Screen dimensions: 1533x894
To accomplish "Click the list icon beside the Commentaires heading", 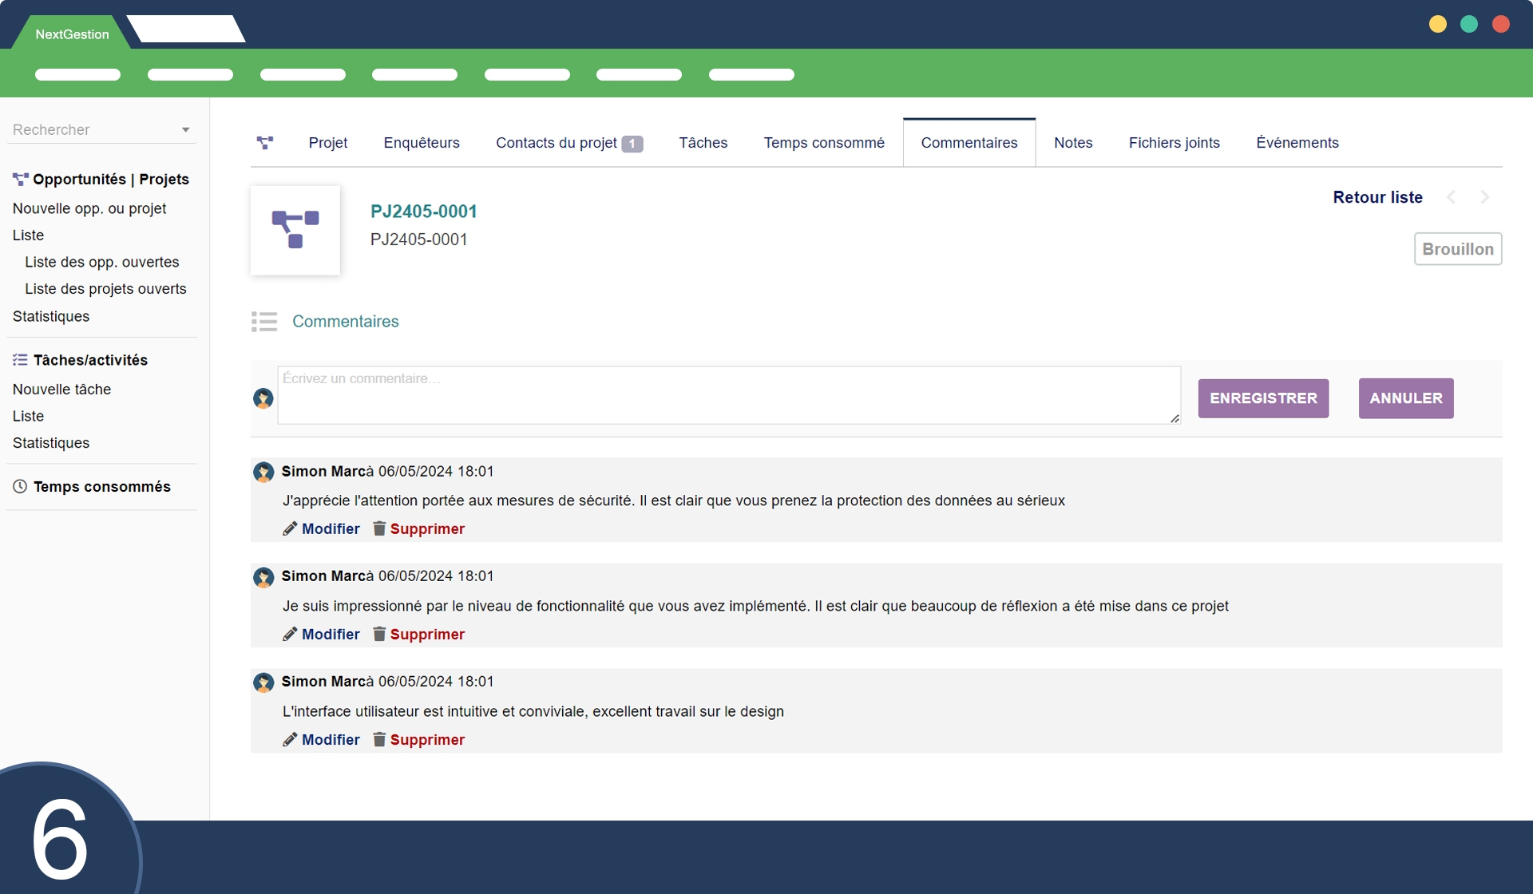I will 264,322.
